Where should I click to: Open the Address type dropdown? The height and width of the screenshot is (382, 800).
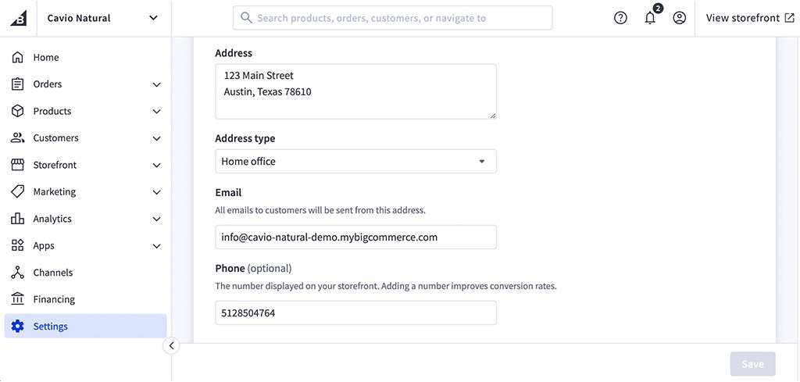point(355,162)
